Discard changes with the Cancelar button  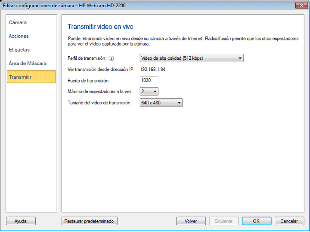point(289,221)
